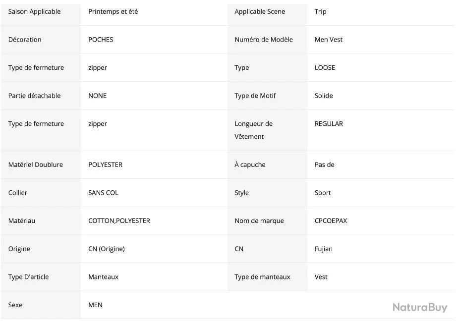
Task: Click the 'À capuche' label
Action: click(x=250, y=164)
